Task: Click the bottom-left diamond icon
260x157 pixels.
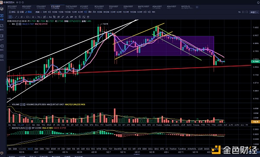Action: (2, 153)
